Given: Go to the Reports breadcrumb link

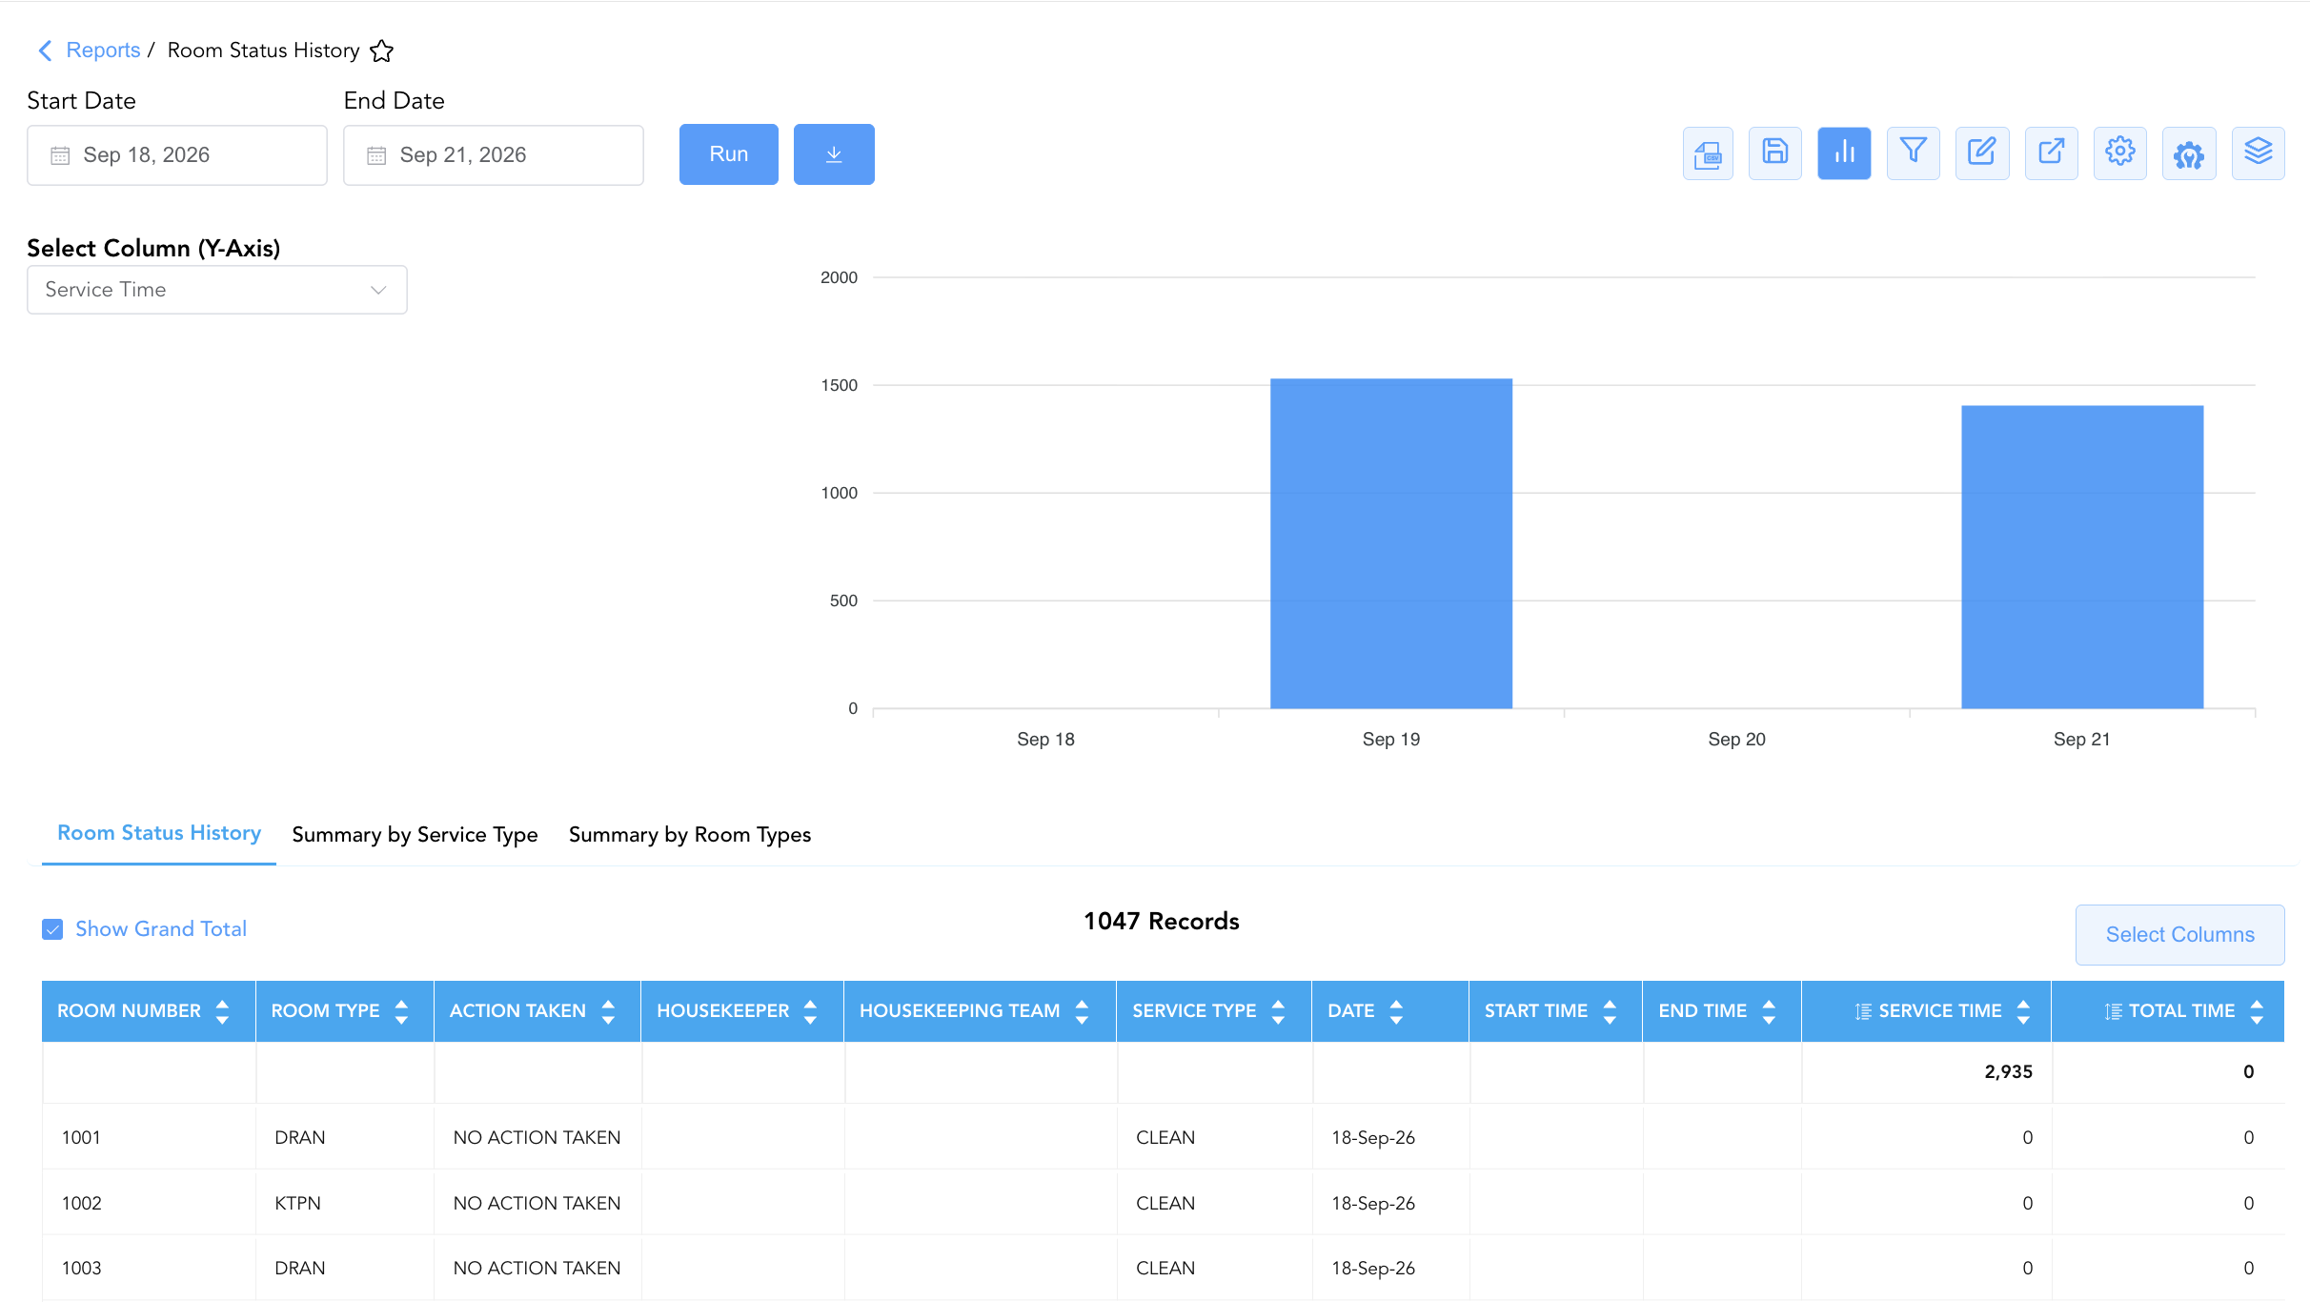Looking at the screenshot, I should click(103, 51).
